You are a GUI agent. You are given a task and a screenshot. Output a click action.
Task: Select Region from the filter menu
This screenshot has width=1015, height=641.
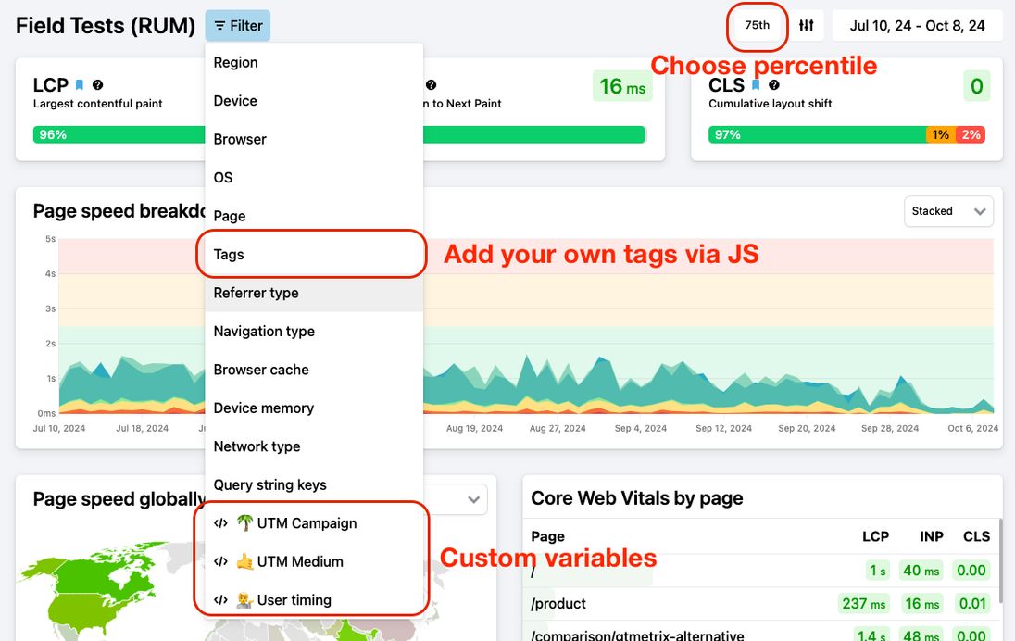(x=236, y=63)
